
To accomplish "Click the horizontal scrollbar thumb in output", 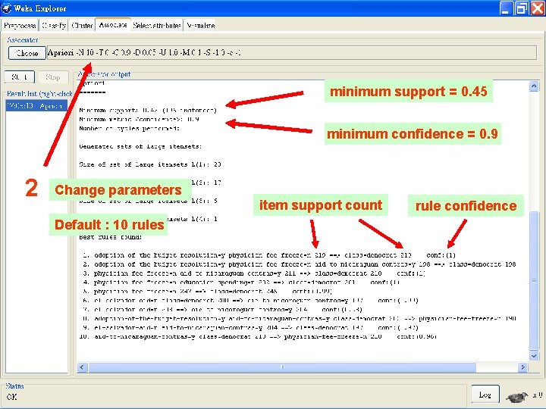I will (x=282, y=367).
